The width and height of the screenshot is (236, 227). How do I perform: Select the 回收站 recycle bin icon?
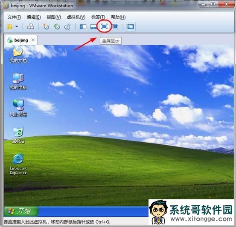[18, 135]
